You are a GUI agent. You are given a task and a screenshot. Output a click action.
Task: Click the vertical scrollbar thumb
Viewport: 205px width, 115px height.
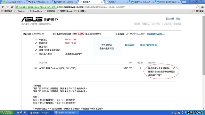click(x=204, y=45)
